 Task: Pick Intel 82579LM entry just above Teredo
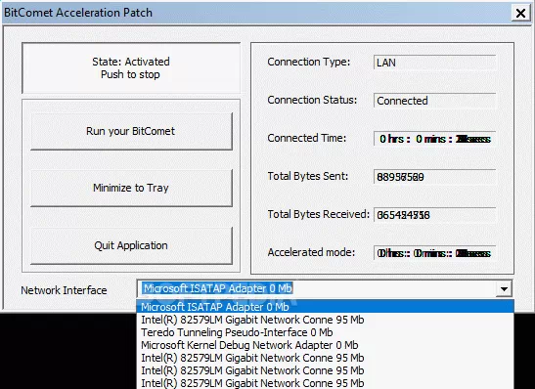[x=325, y=320]
